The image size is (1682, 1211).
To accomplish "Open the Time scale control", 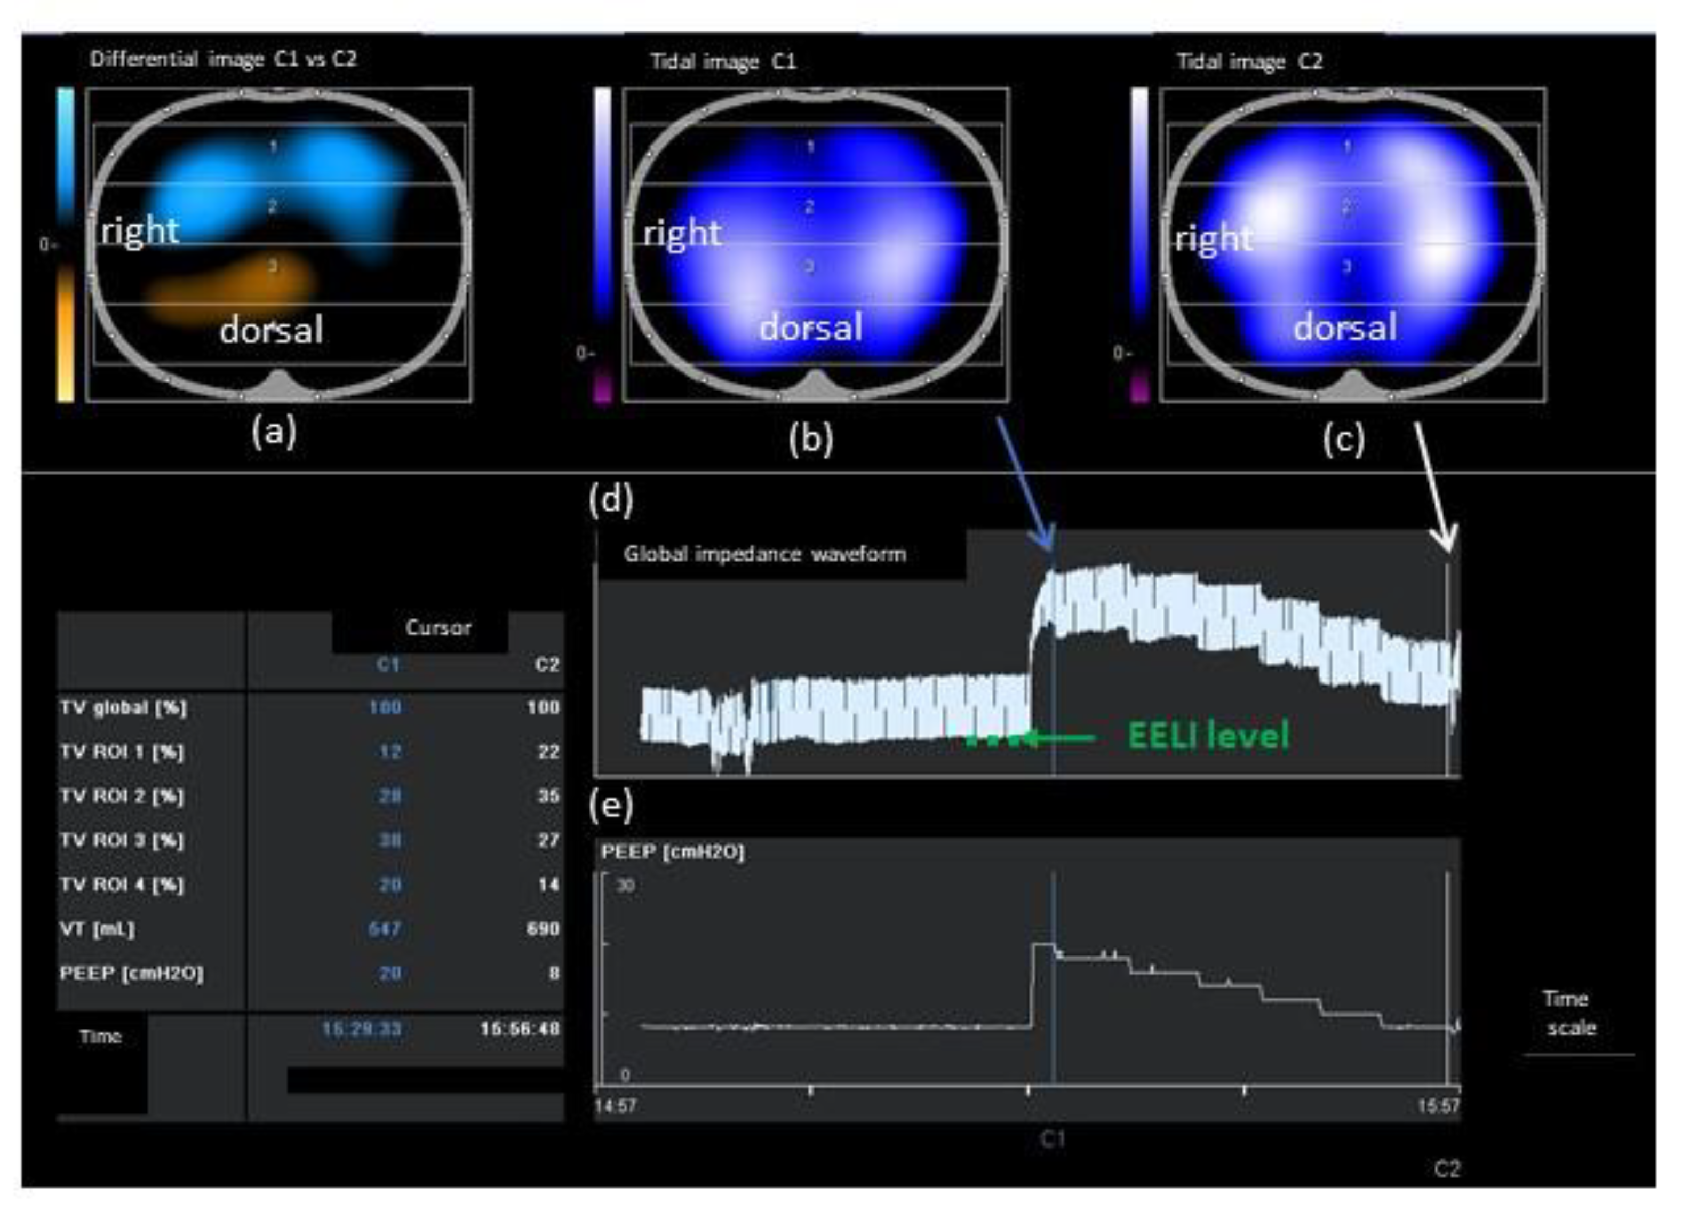I will click(x=1570, y=1013).
